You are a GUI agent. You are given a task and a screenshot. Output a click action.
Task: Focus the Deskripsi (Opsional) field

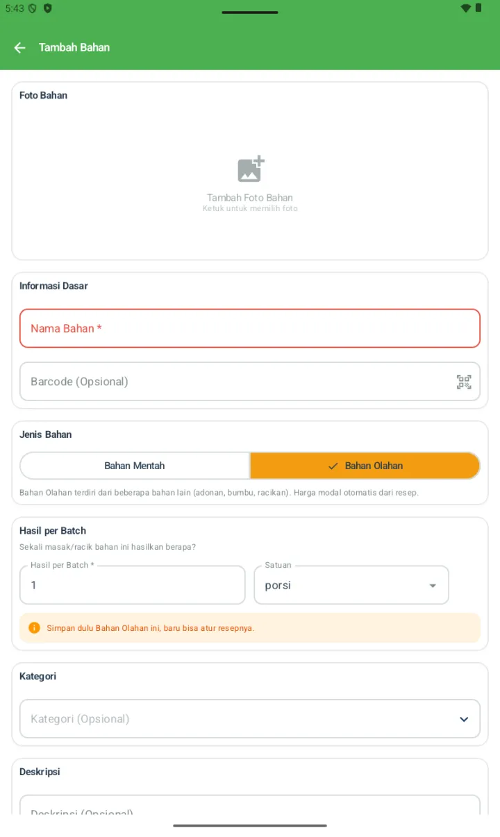250,805
